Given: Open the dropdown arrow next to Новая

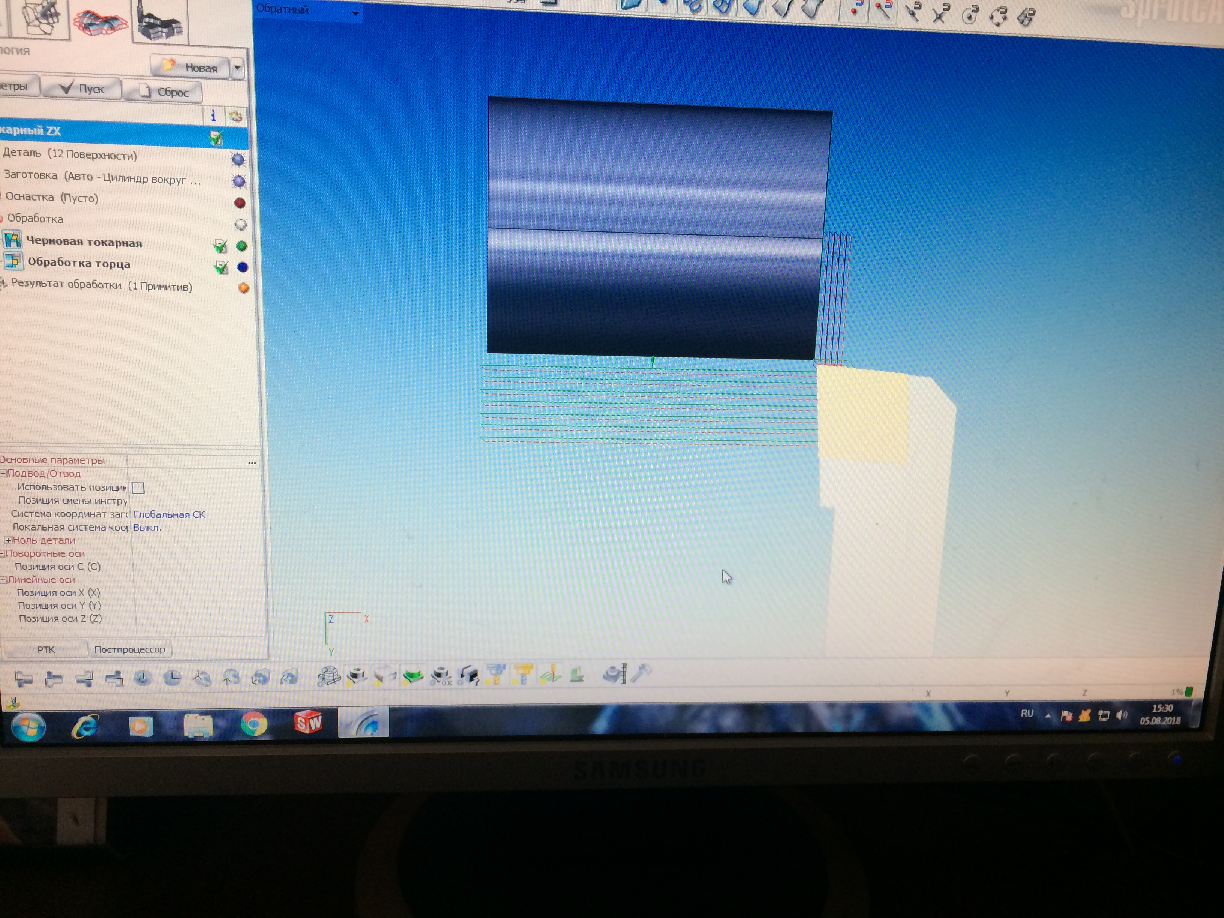Looking at the screenshot, I should pyautogui.click(x=237, y=68).
